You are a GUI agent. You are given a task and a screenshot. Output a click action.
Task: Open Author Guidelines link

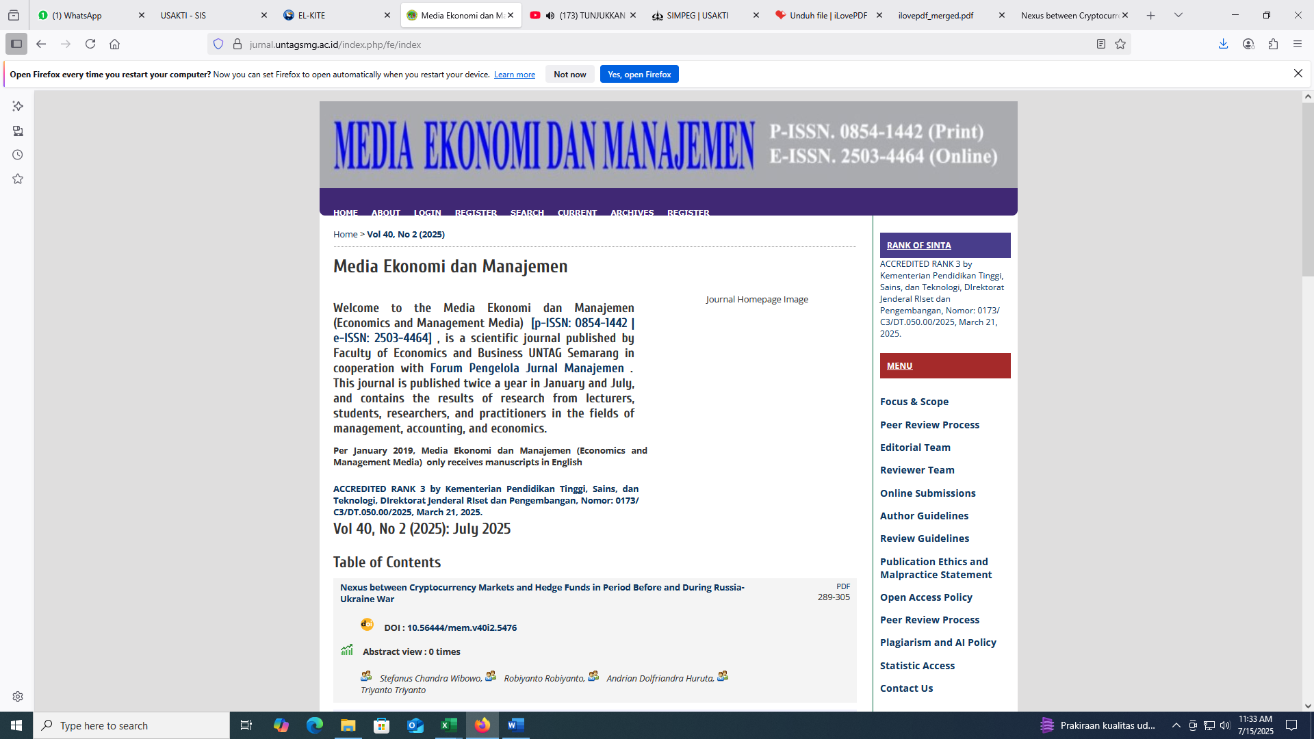[x=924, y=516]
